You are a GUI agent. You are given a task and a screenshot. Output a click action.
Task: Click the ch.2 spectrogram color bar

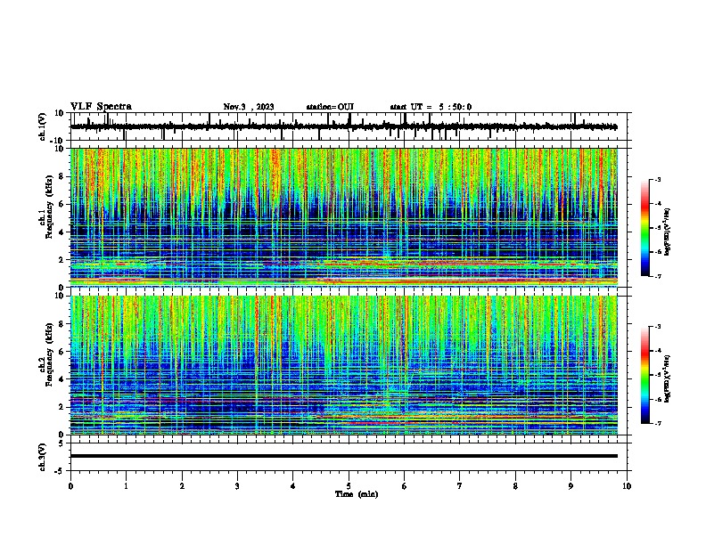645,375
